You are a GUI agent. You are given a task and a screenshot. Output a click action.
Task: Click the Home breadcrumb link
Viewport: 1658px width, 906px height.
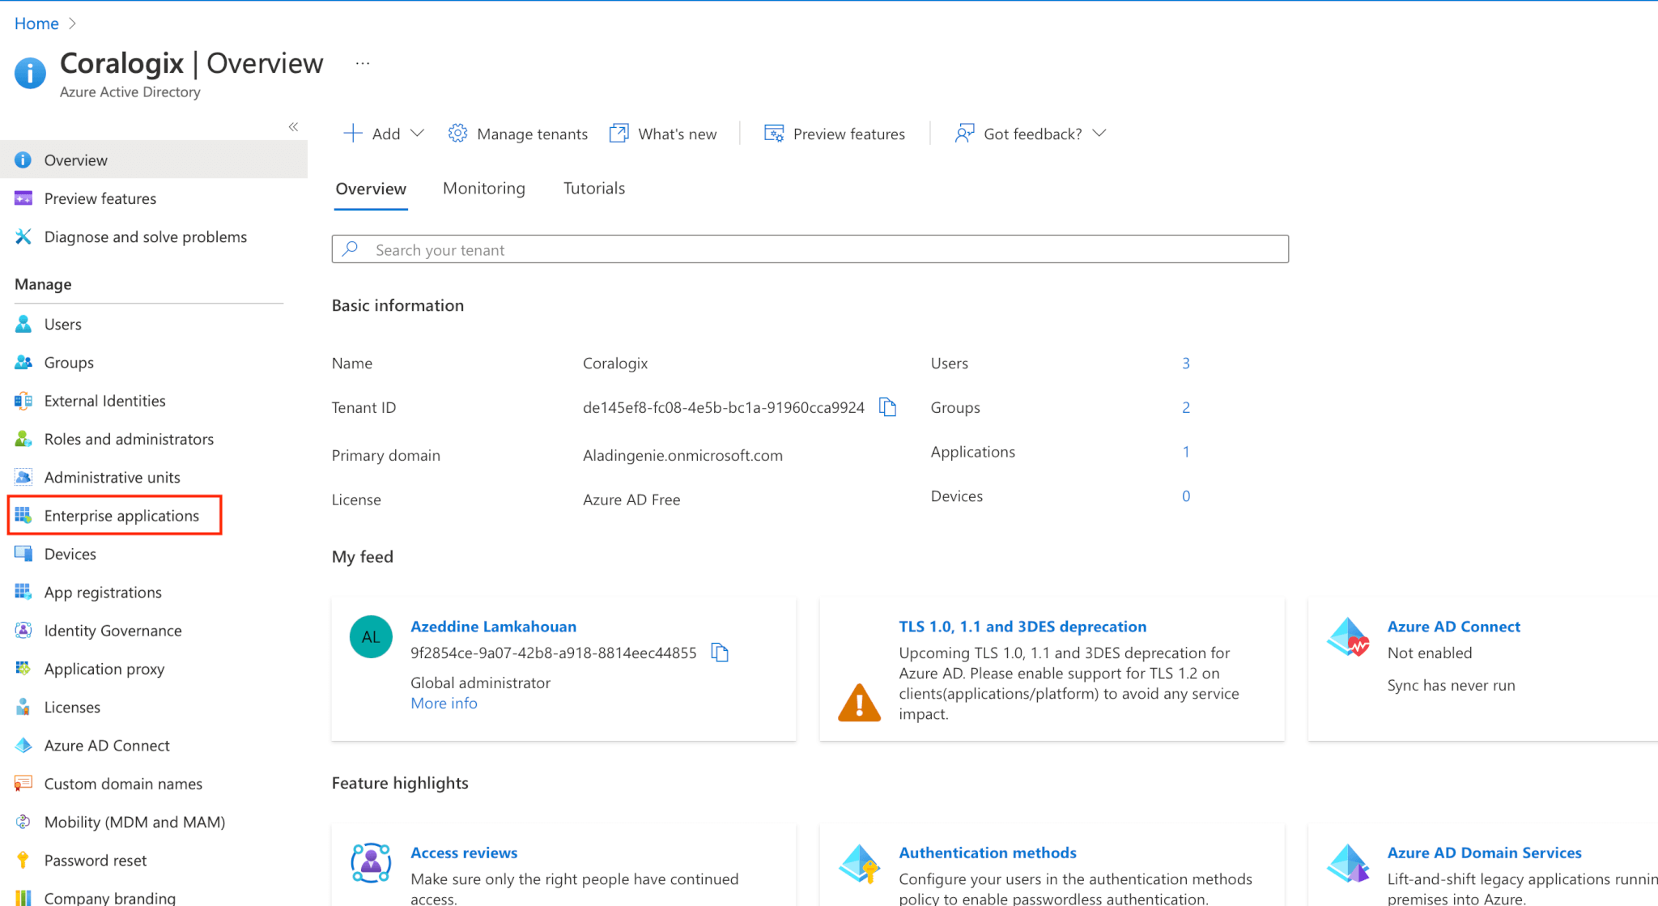(x=36, y=23)
